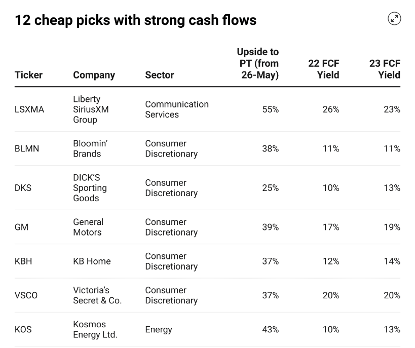
Task: Click the expand table fullscreen icon
Action: click(x=394, y=19)
